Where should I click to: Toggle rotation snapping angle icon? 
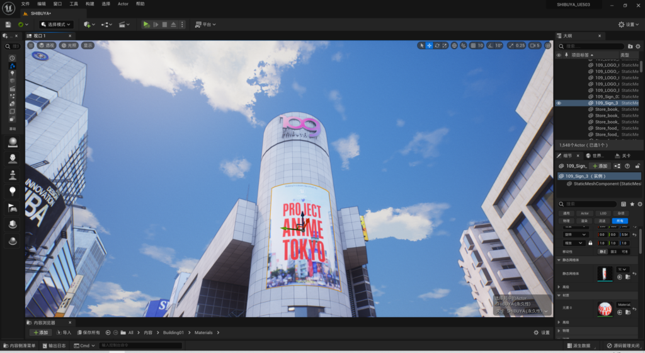(490, 45)
